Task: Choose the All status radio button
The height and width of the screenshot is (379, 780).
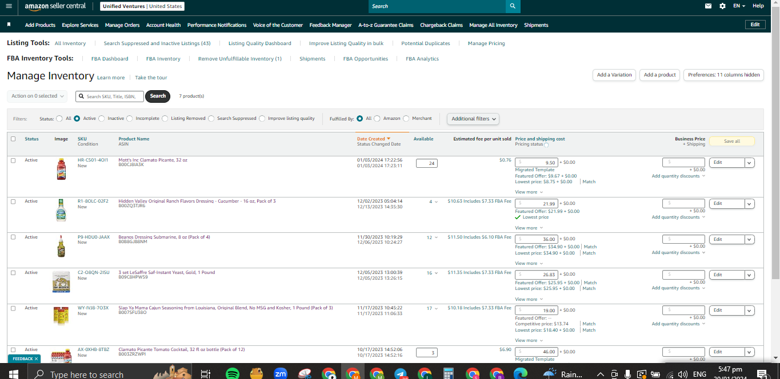Action: 59,119
